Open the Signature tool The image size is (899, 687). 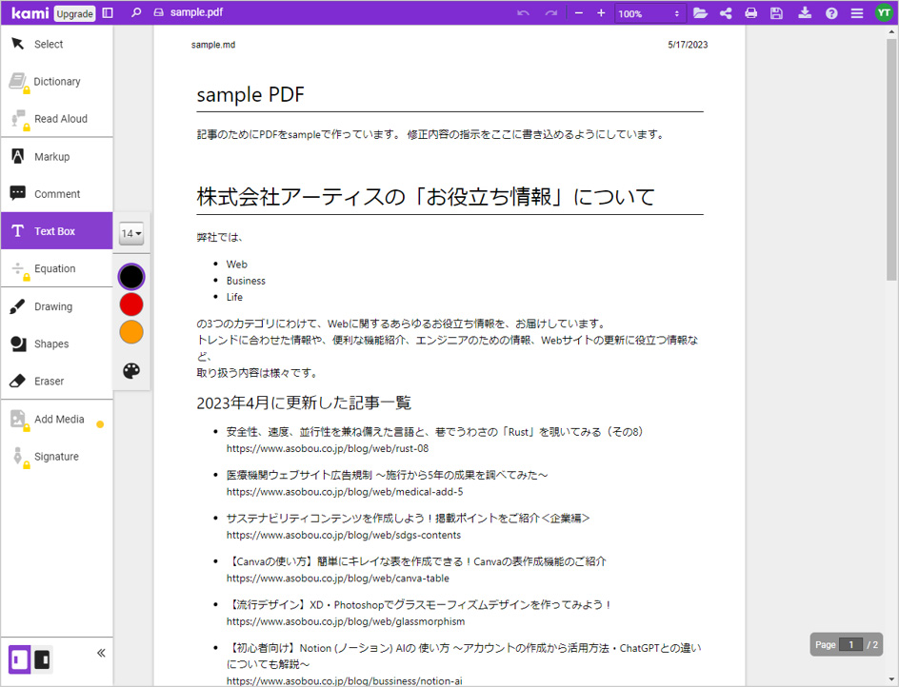[x=56, y=457]
